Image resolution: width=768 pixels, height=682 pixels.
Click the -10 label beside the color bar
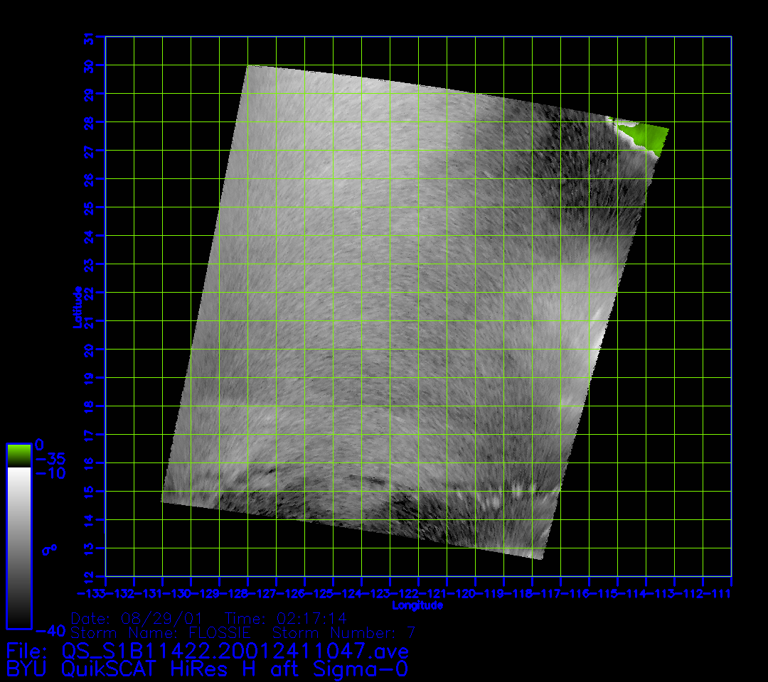pyautogui.click(x=50, y=473)
